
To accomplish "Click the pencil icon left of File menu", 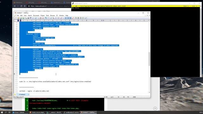I will [16, 16].
